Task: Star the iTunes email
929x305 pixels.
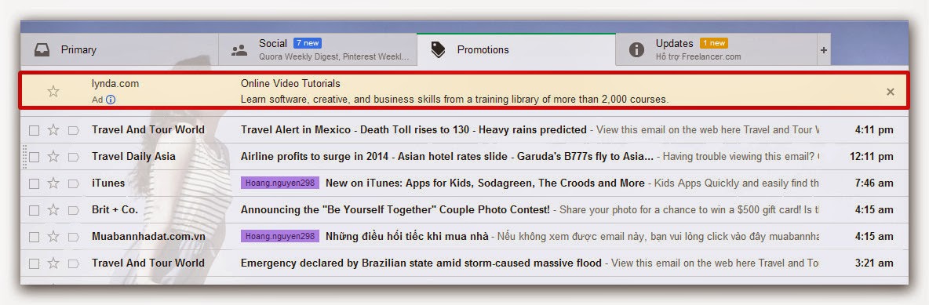Action: (x=53, y=183)
